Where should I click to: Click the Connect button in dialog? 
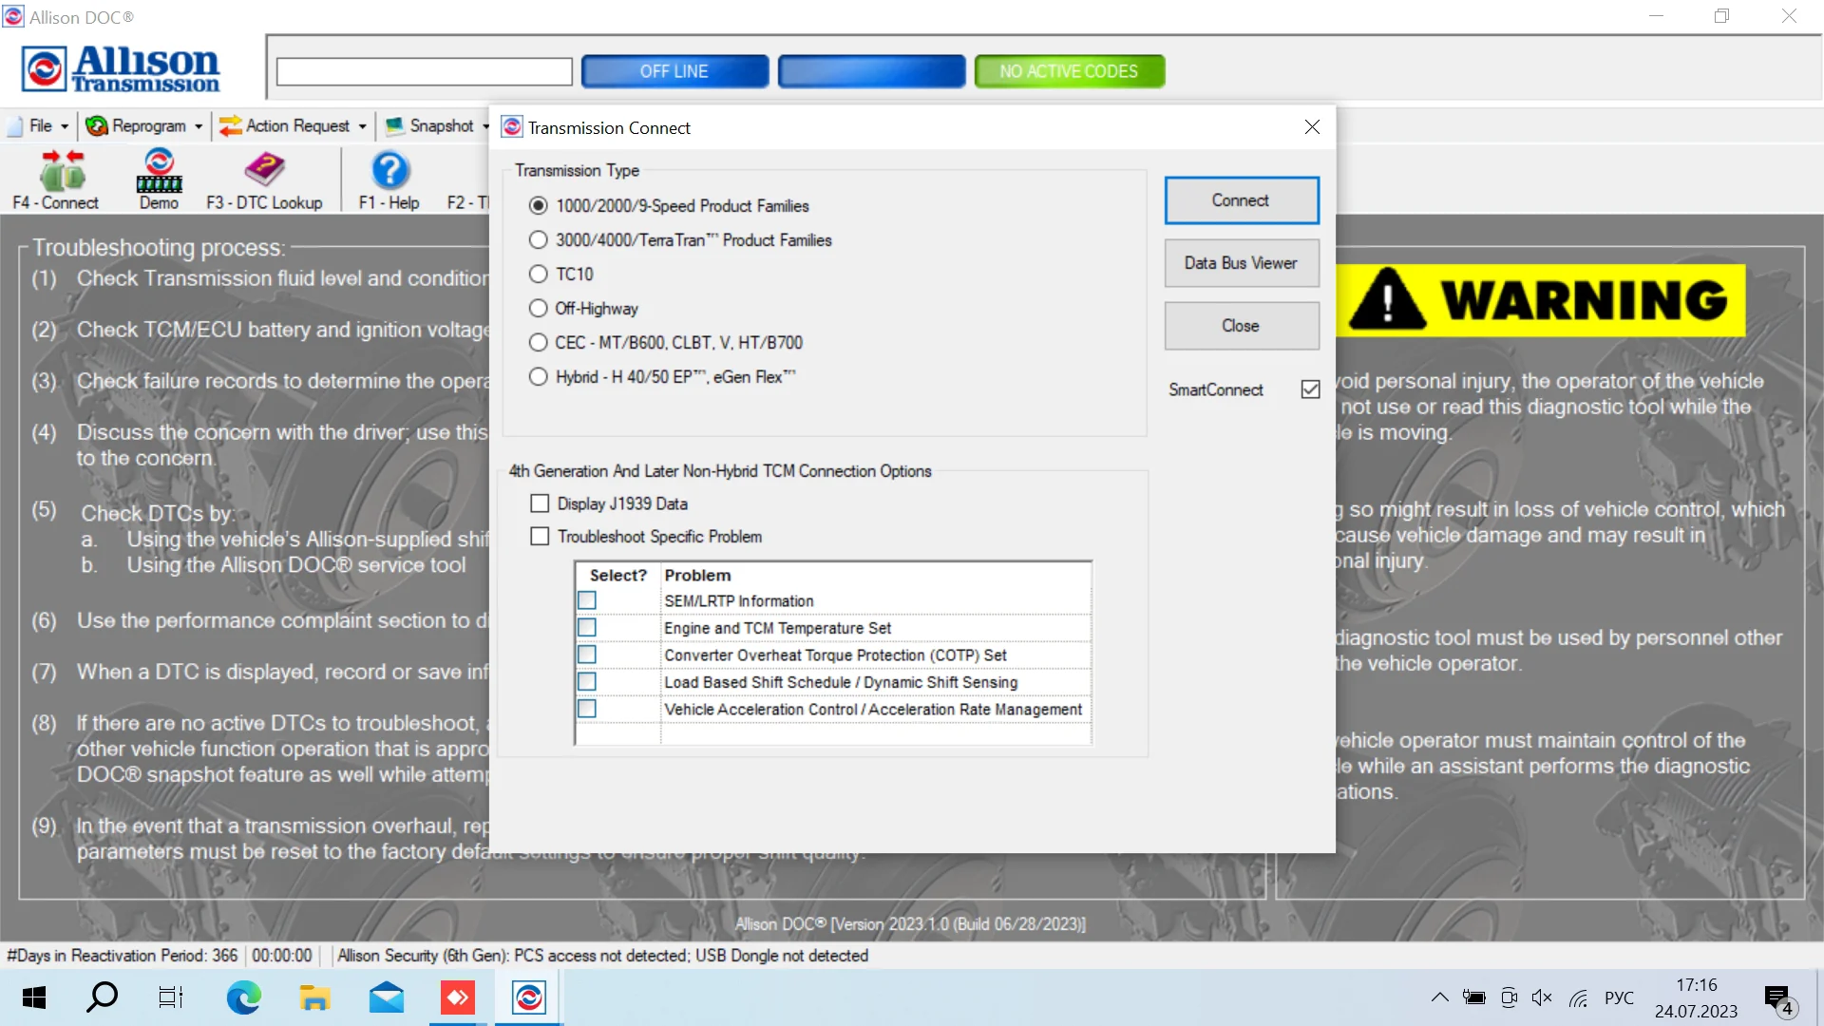(1242, 200)
